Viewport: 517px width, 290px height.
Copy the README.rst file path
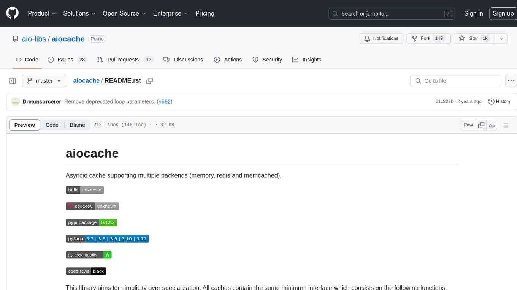click(x=150, y=81)
